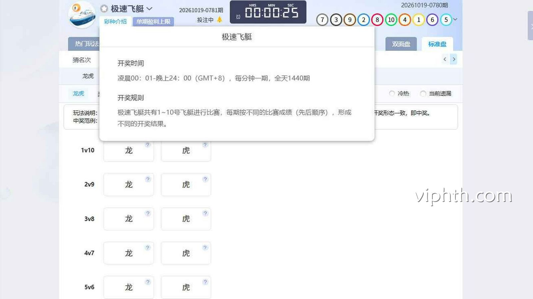Screen dimensions: 533x299
Task: Click the notification bell beside 投注中
Action: point(220,20)
